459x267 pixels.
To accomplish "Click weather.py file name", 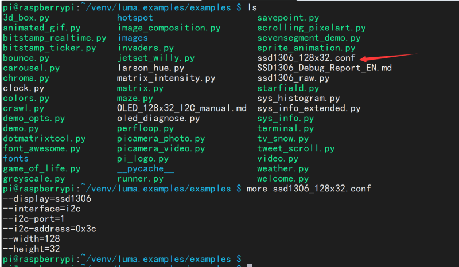I will [283, 169].
